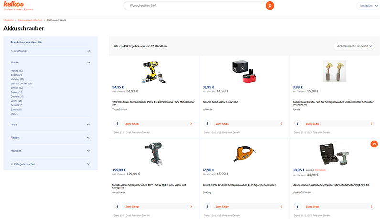Click the orange share arrow icon
The width and height of the screenshot is (380, 219).
click(374, 144)
